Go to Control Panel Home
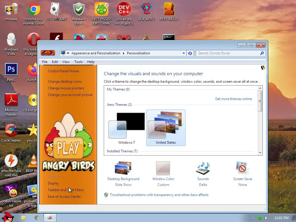296x222 pixels. coord(63,71)
